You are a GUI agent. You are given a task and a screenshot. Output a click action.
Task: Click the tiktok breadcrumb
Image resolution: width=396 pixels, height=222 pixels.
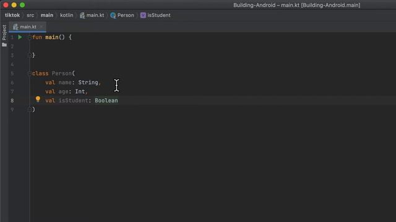(x=12, y=15)
